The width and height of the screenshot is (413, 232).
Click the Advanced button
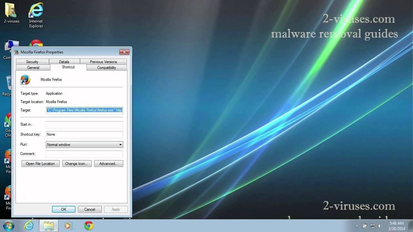[108, 164]
